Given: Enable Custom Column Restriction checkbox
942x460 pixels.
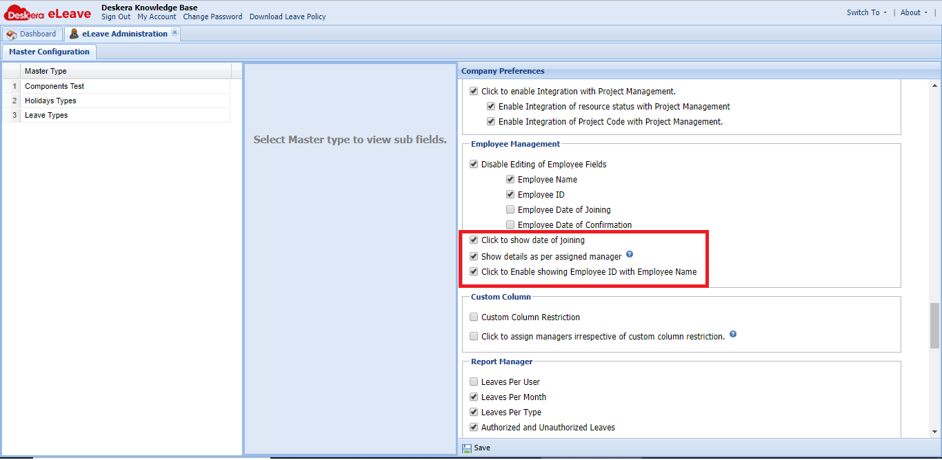Looking at the screenshot, I should (x=474, y=317).
